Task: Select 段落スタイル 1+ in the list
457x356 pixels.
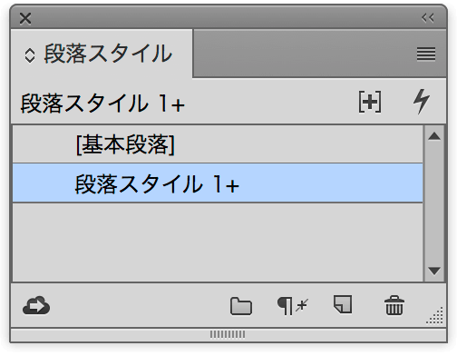Action: coord(218,183)
